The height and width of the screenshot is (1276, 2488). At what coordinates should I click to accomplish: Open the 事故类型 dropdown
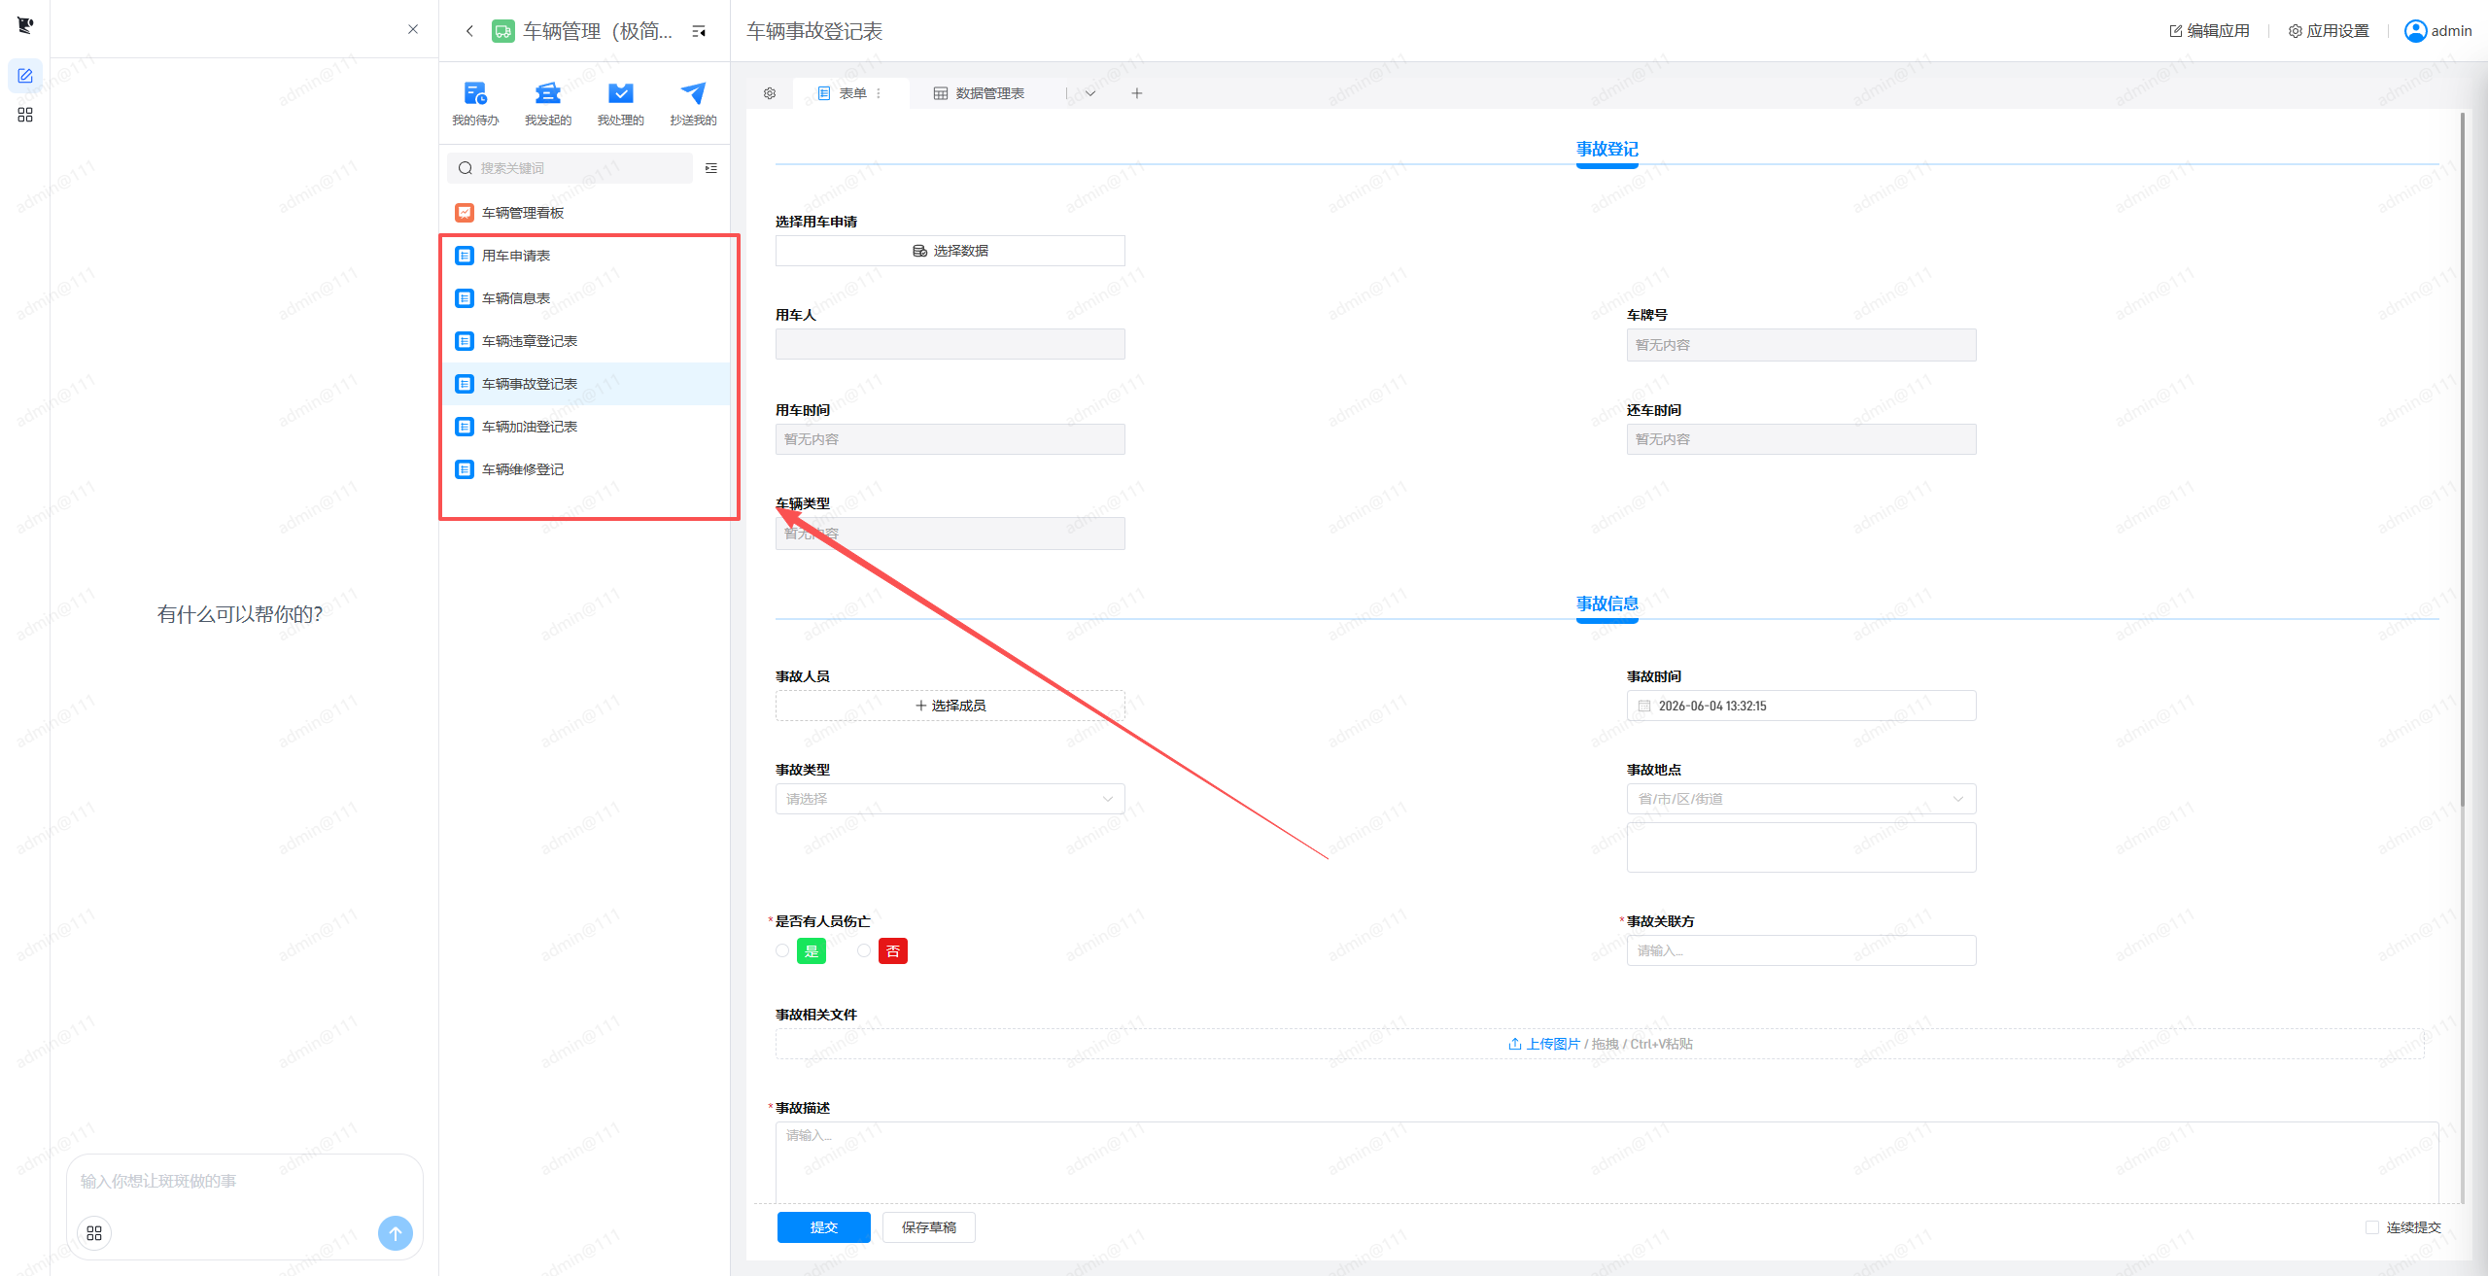click(x=950, y=799)
